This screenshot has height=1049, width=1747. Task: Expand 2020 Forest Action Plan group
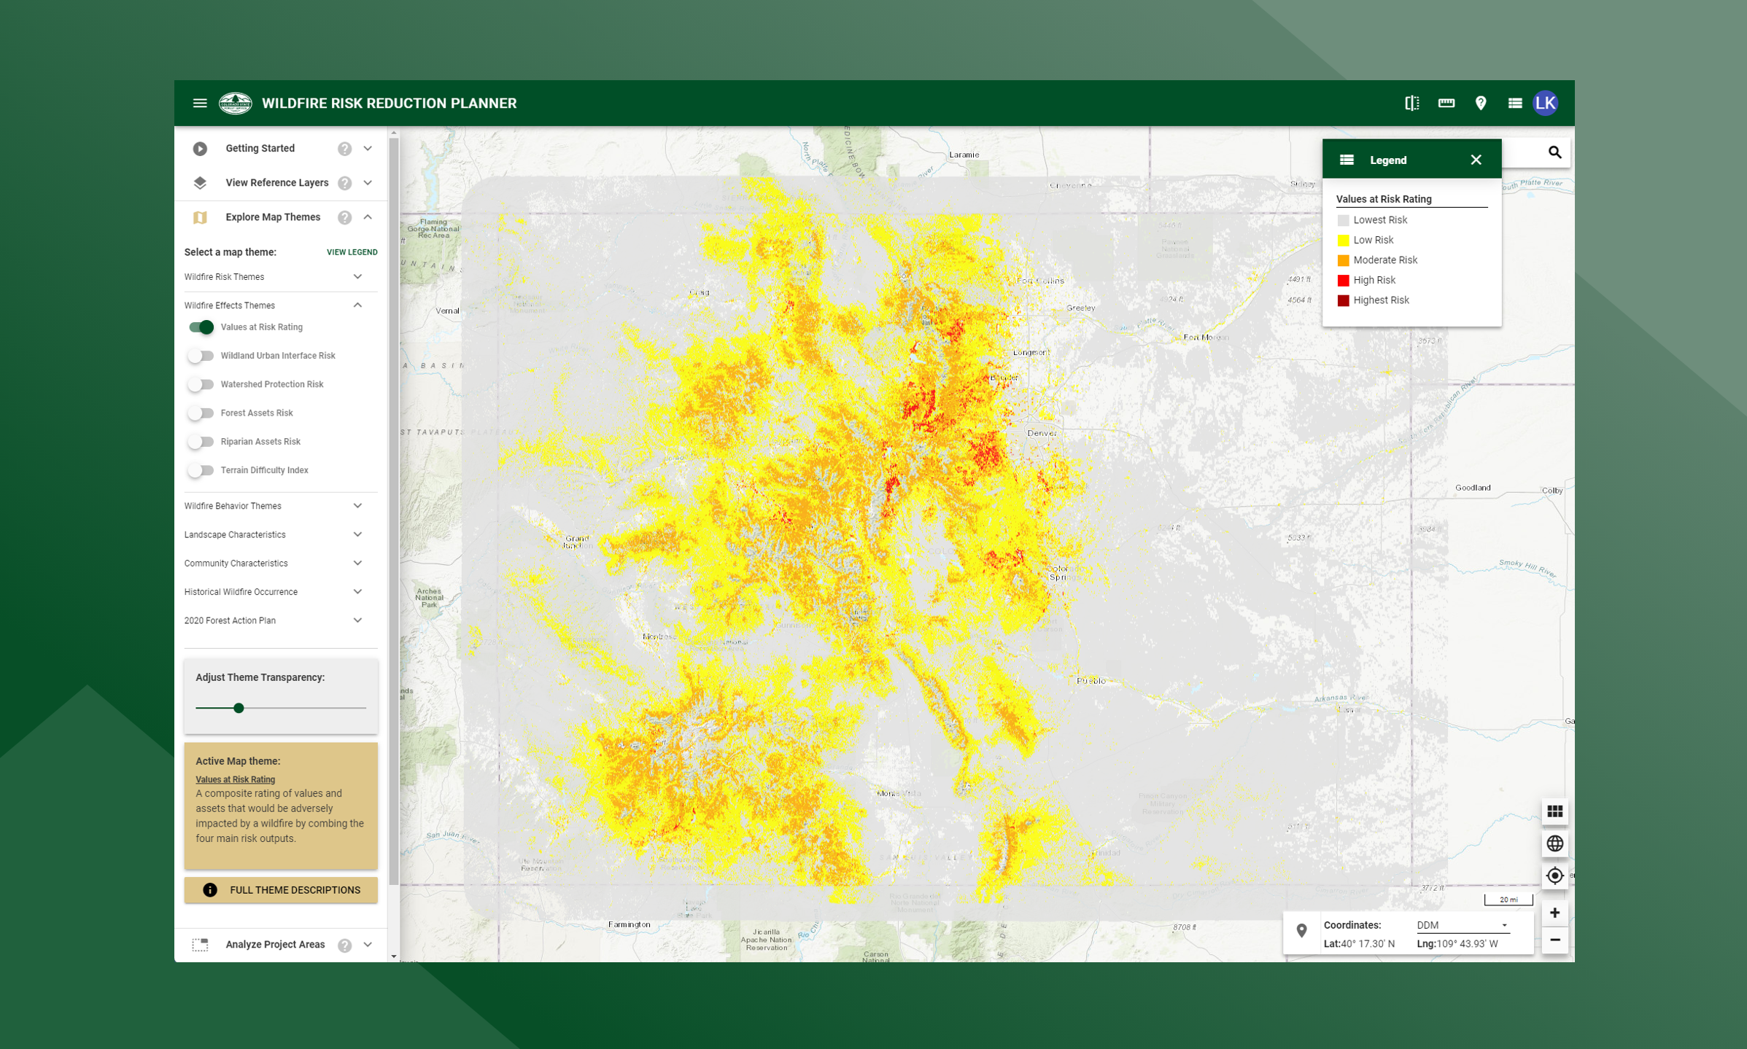tap(358, 620)
